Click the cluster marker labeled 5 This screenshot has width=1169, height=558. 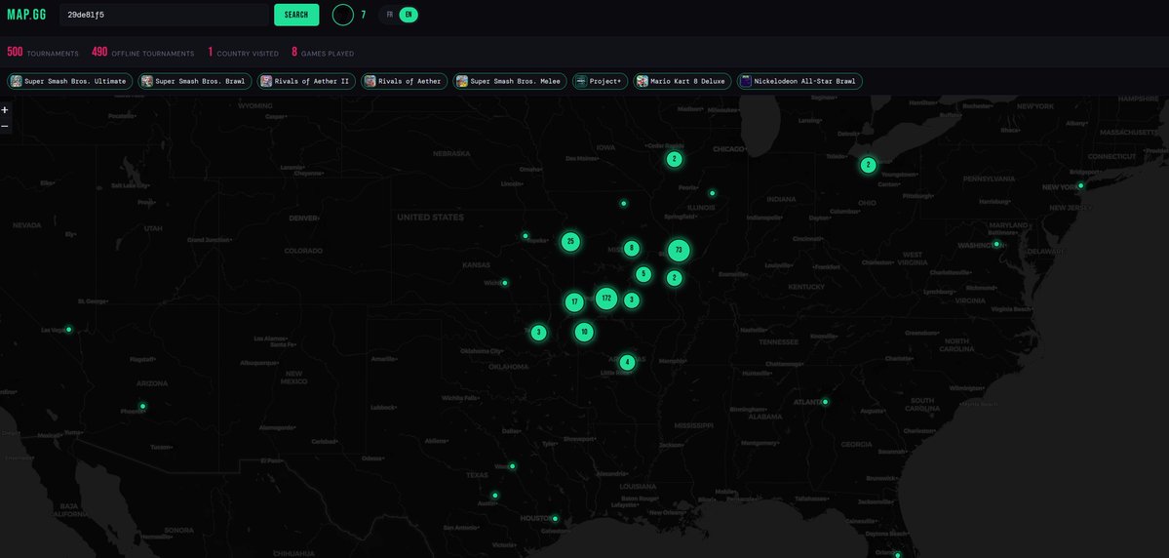click(x=643, y=274)
